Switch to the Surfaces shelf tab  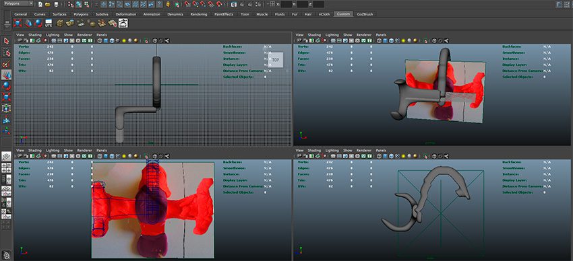point(59,14)
